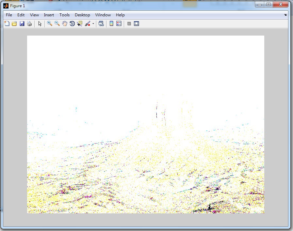Activate the Brush data tool
The width and height of the screenshot is (293, 231).
88,23
